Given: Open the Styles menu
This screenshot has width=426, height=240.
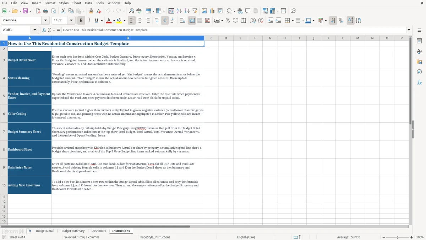Looking at the screenshot, I should point(64,3).
